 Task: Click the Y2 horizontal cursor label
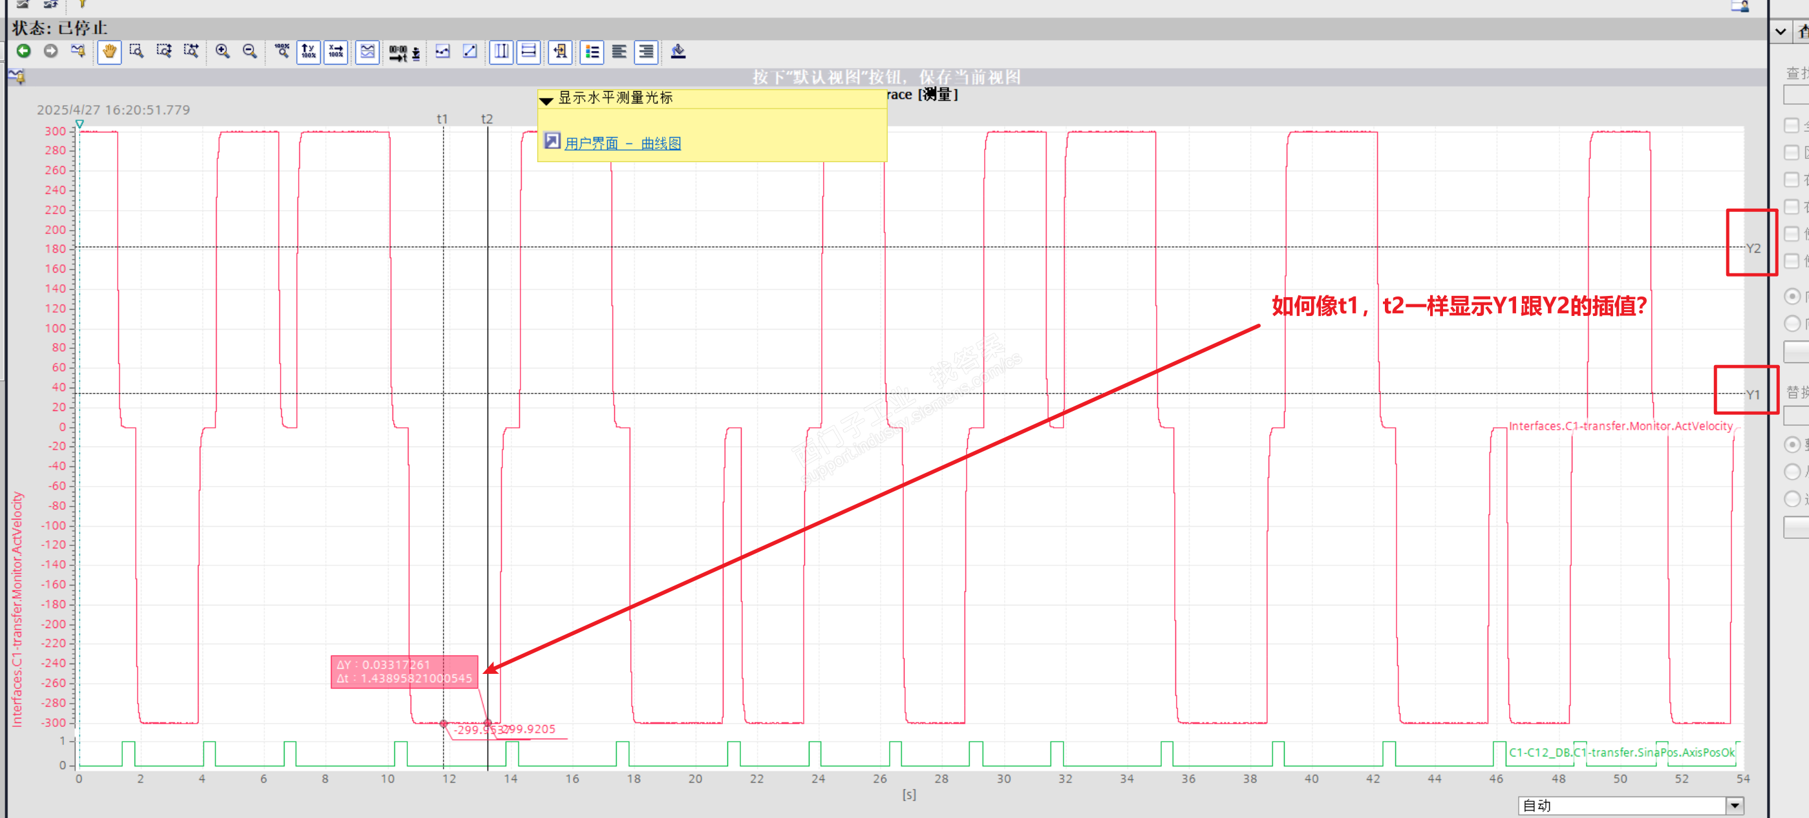(1753, 248)
